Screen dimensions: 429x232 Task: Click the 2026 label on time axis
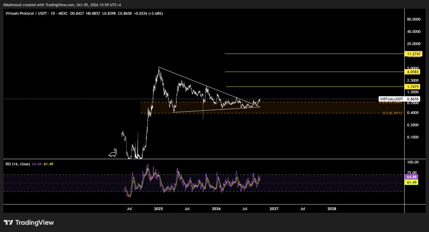coord(216,208)
